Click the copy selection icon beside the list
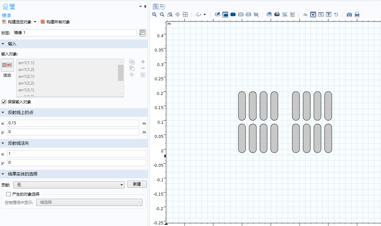Screen dimensions: 381x226 [132, 62]
